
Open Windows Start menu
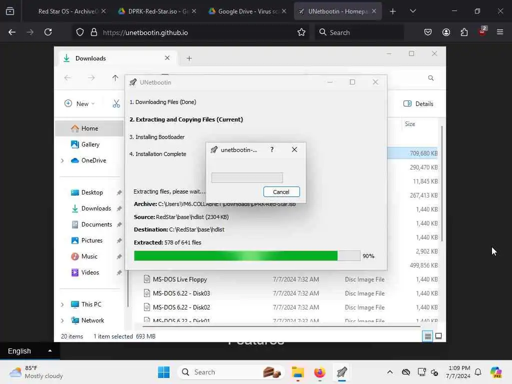163,372
